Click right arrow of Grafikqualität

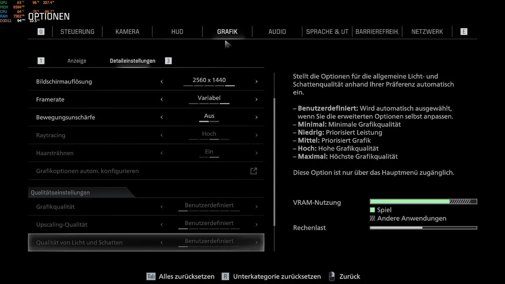[256, 207]
